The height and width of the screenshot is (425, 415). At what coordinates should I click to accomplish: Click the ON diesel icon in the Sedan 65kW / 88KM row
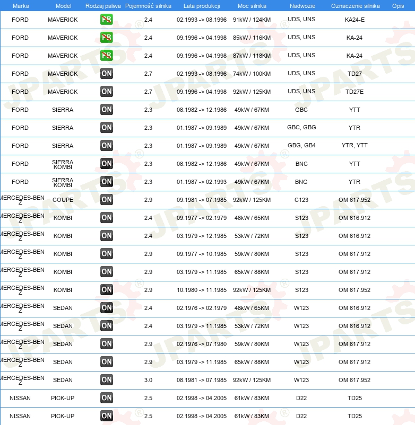point(106,362)
